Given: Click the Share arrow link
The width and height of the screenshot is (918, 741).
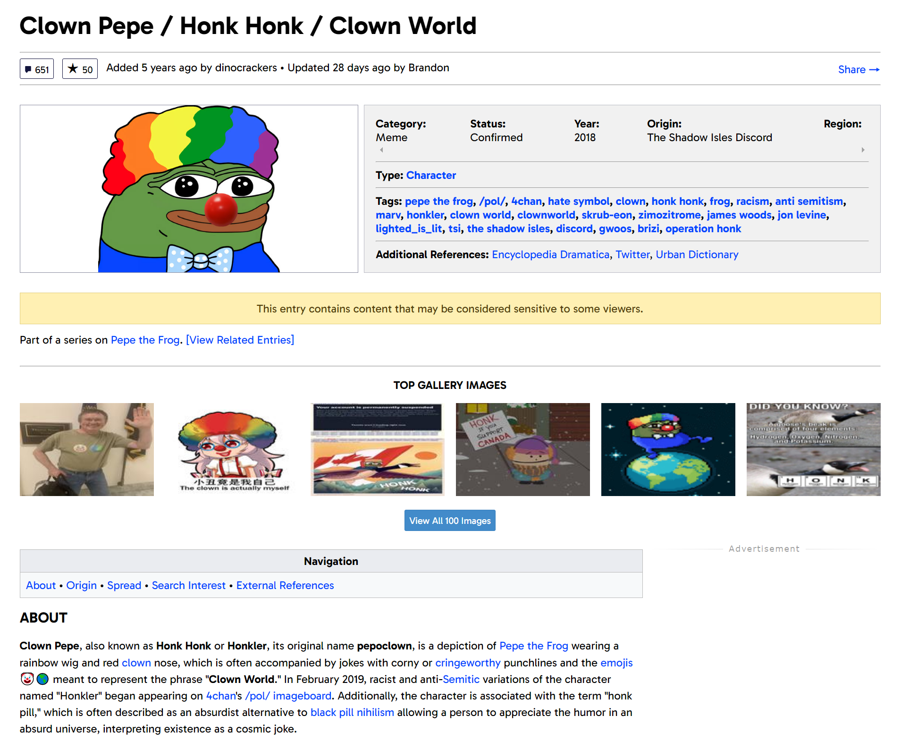Looking at the screenshot, I should pyautogui.click(x=859, y=69).
